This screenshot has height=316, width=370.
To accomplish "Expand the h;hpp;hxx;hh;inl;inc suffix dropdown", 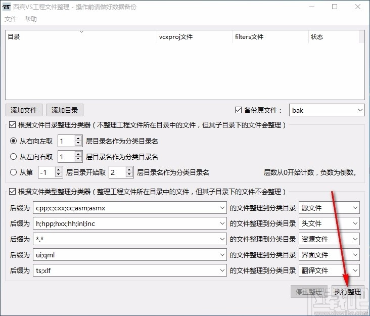I will point(222,223).
